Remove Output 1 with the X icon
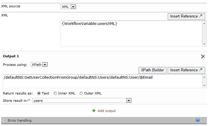This screenshot has height=126, width=208. pyautogui.click(x=203, y=56)
